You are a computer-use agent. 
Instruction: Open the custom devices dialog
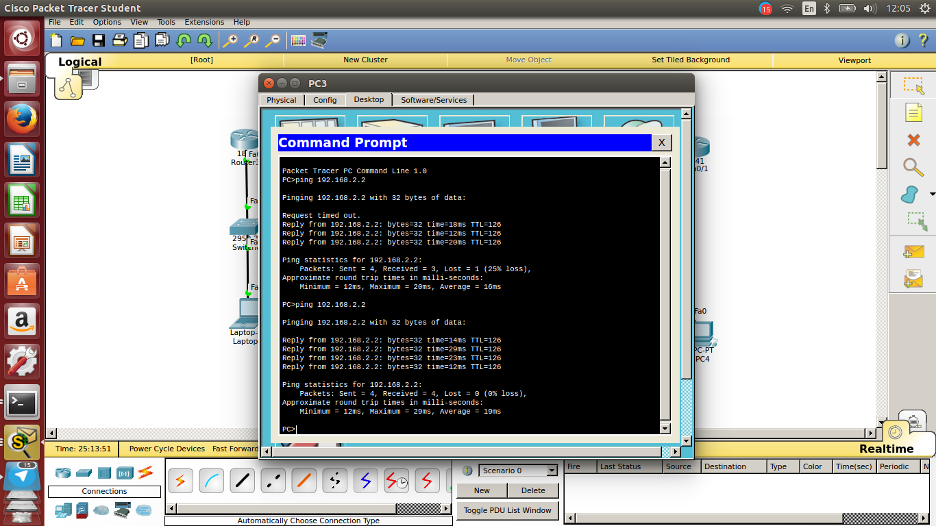pyautogui.click(x=319, y=40)
